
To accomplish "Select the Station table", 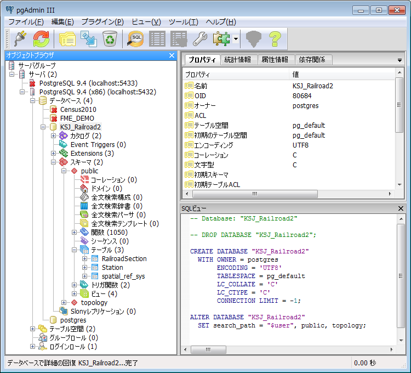I will tap(112, 268).
